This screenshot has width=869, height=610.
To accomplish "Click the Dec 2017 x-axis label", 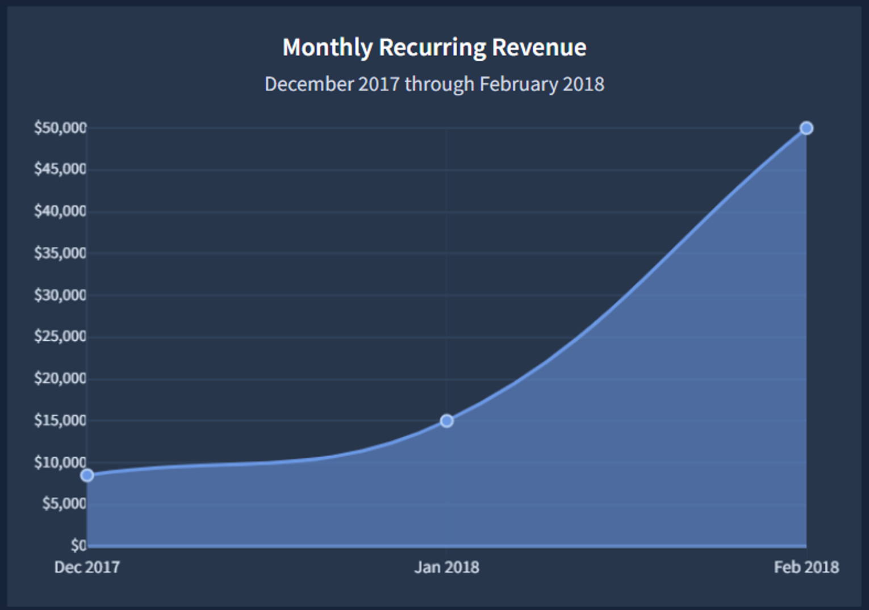I will point(87,567).
